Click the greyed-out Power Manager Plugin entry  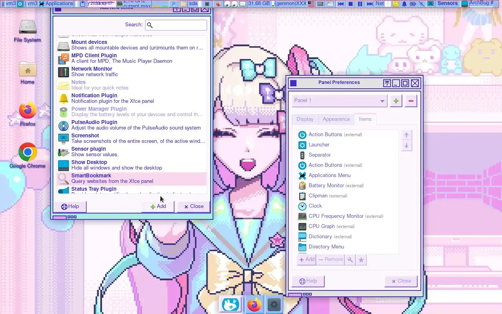(132, 111)
